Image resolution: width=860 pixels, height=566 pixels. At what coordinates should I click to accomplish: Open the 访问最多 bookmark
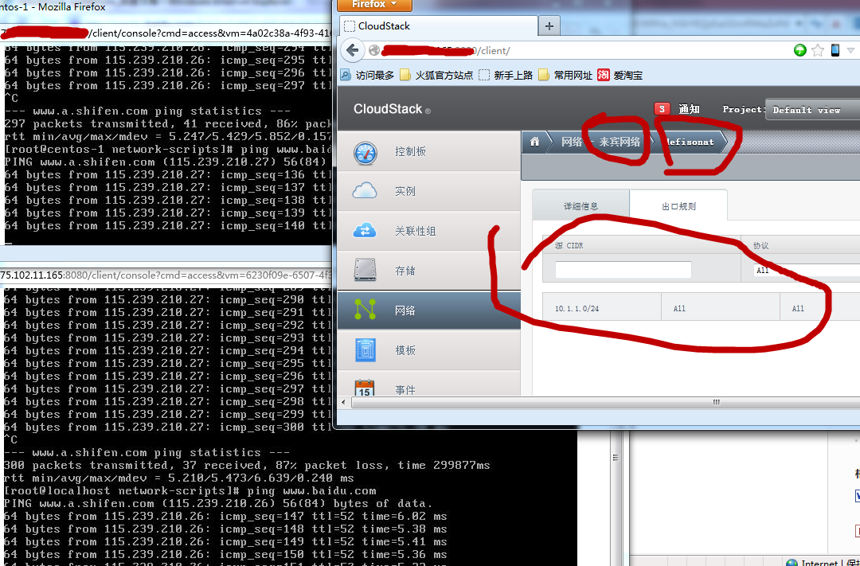pos(367,75)
